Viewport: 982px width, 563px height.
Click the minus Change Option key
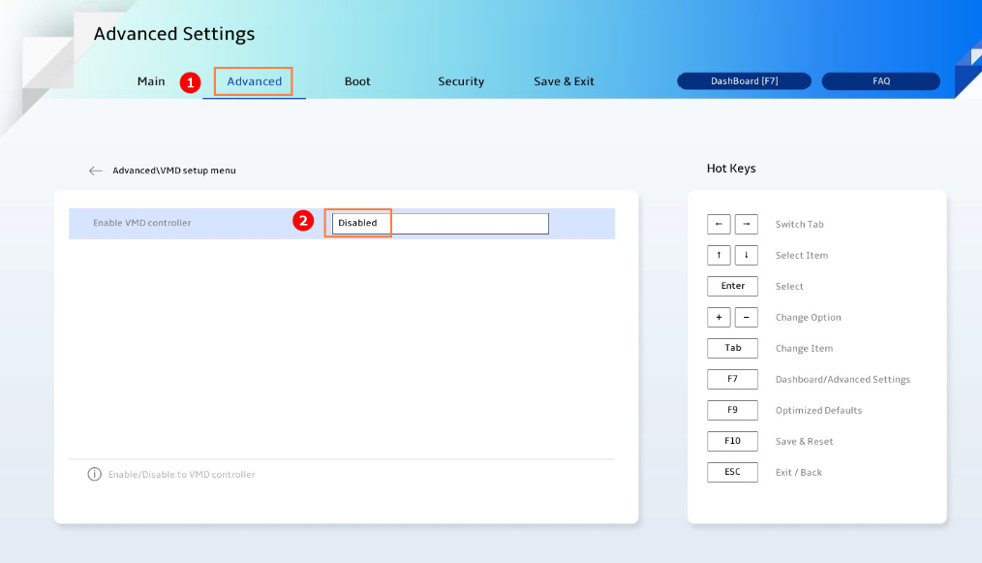point(746,317)
